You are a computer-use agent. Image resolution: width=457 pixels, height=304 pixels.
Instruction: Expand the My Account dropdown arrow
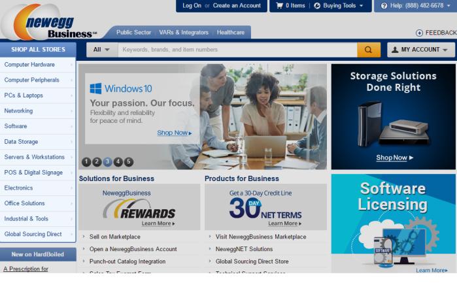445,50
